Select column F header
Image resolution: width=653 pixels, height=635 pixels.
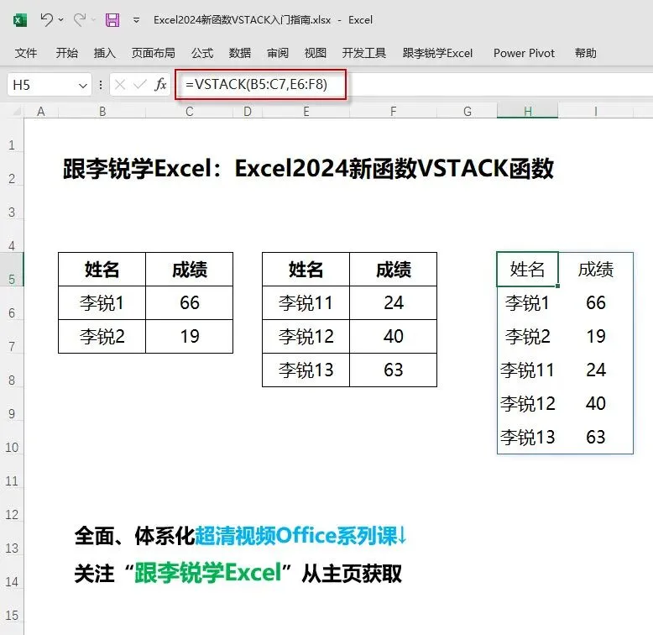click(393, 111)
